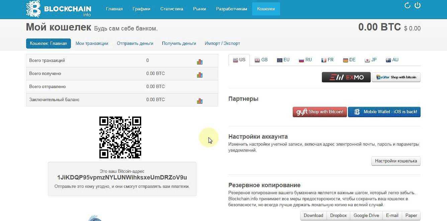The image size is (447, 221).
Task: Open Разработчикам in top navigation
Action: click(x=232, y=9)
